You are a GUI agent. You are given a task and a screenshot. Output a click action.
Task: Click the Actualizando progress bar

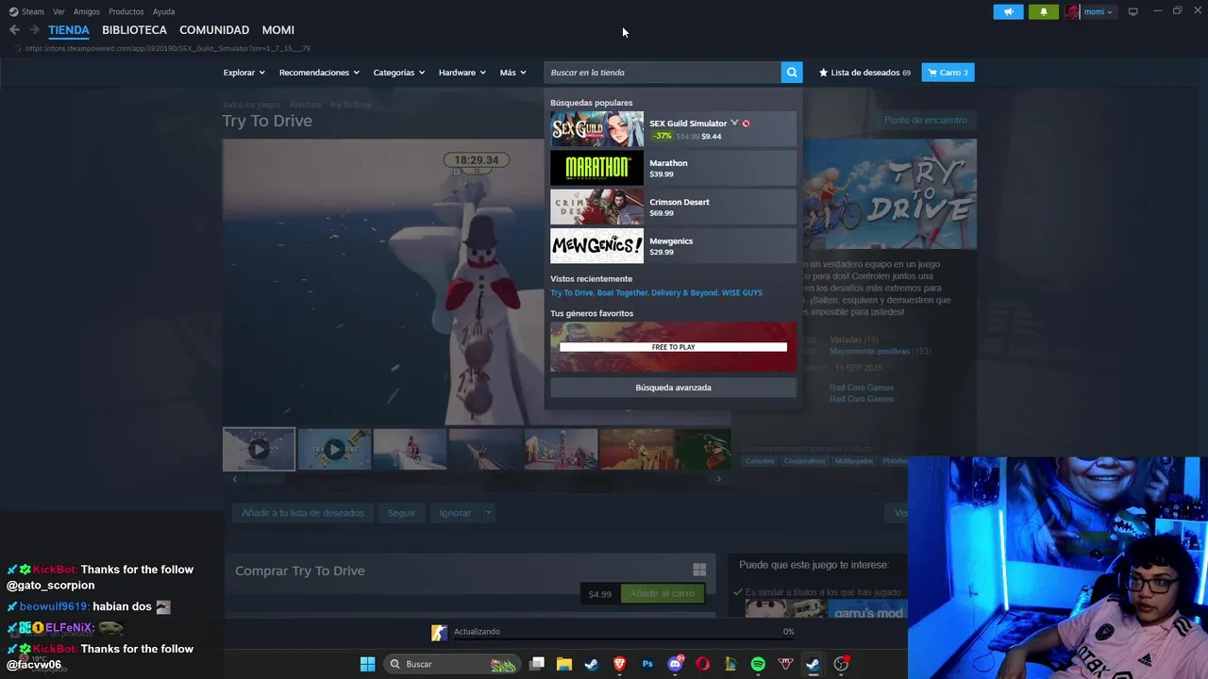pos(624,639)
